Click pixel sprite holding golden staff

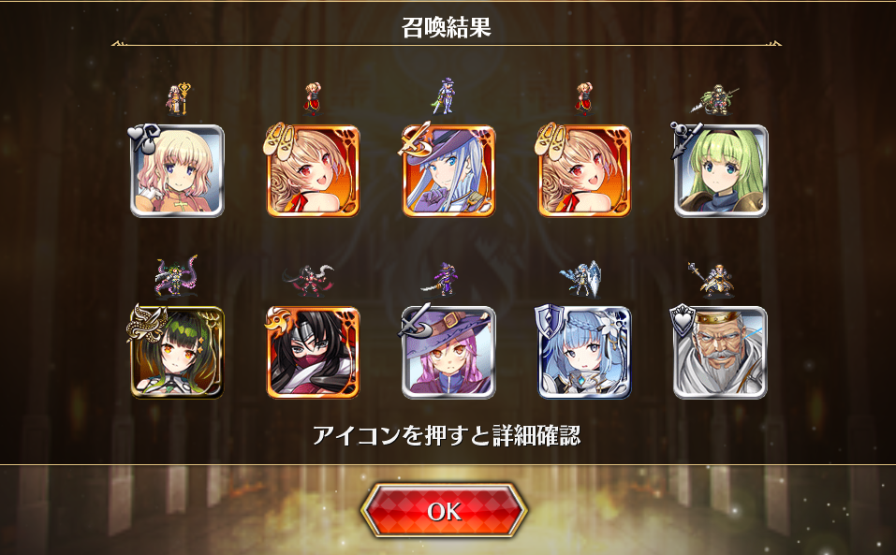[x=178, y=99]
